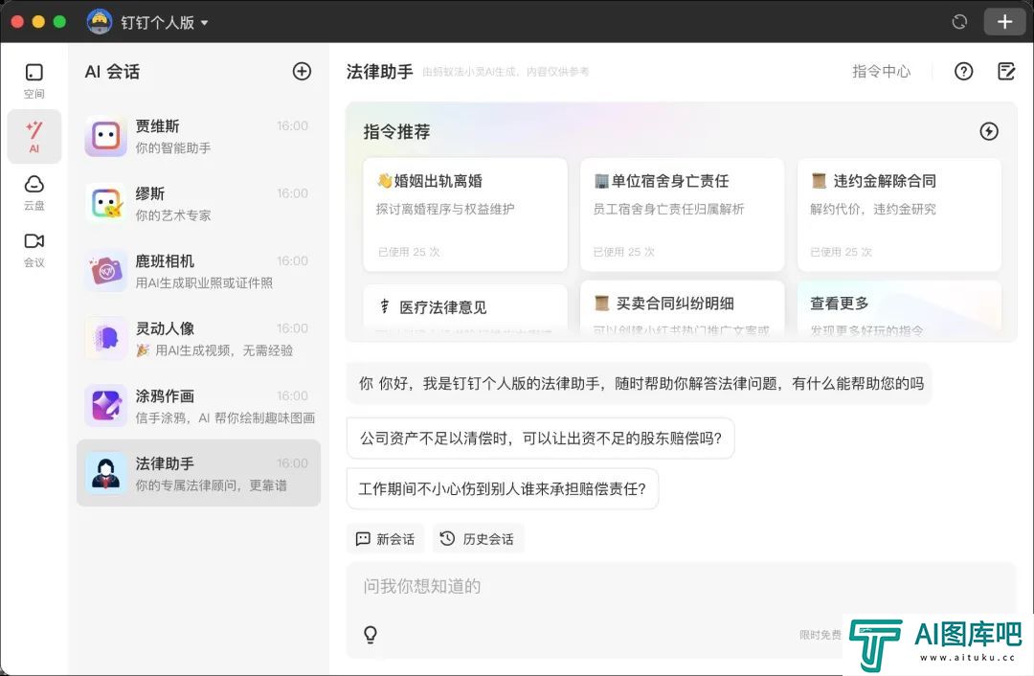1034x676 pixels.
Task: Click the edit note icon at top right
Action: click(1006, 71)
